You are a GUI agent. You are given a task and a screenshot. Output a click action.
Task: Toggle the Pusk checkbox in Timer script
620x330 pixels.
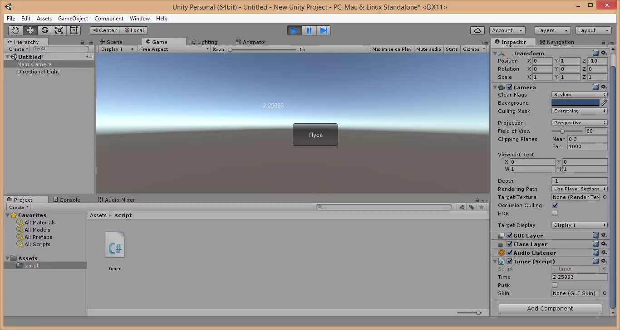[555, 285]
